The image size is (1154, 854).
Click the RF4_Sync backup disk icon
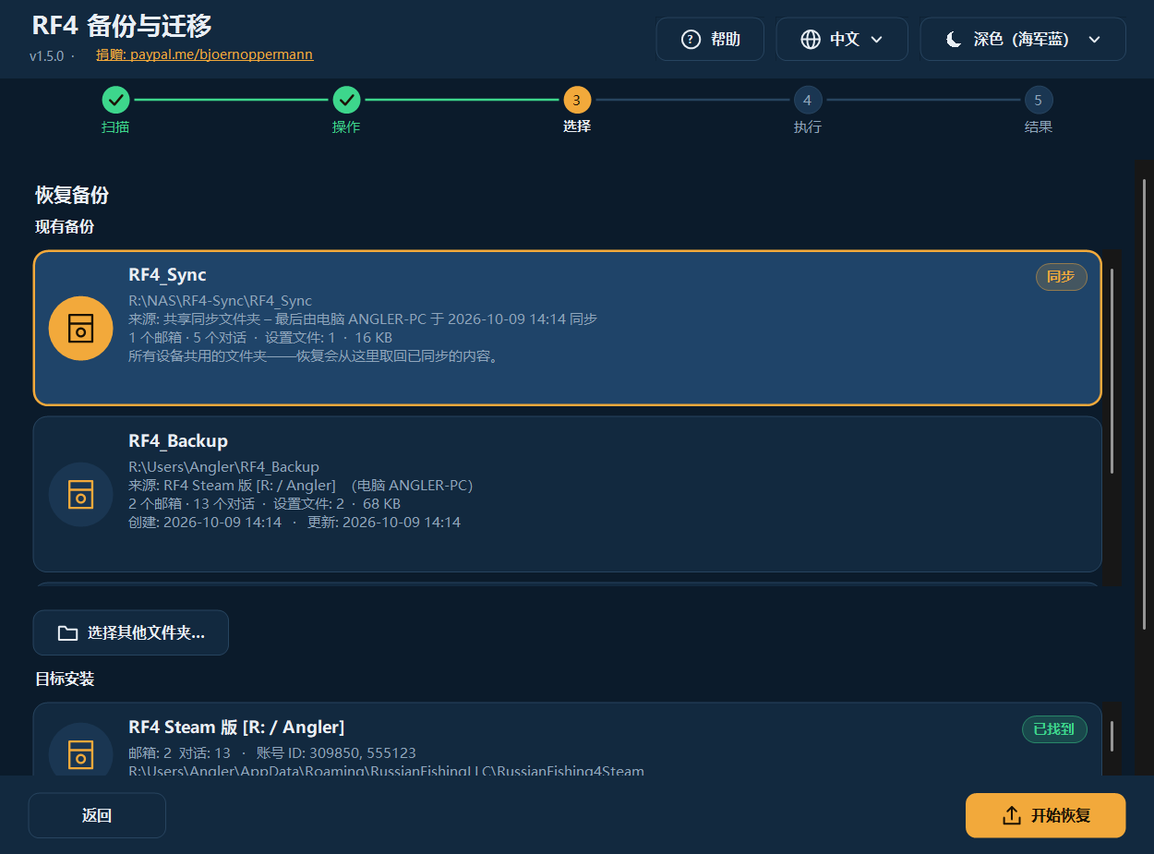click(x=81, y=328)
